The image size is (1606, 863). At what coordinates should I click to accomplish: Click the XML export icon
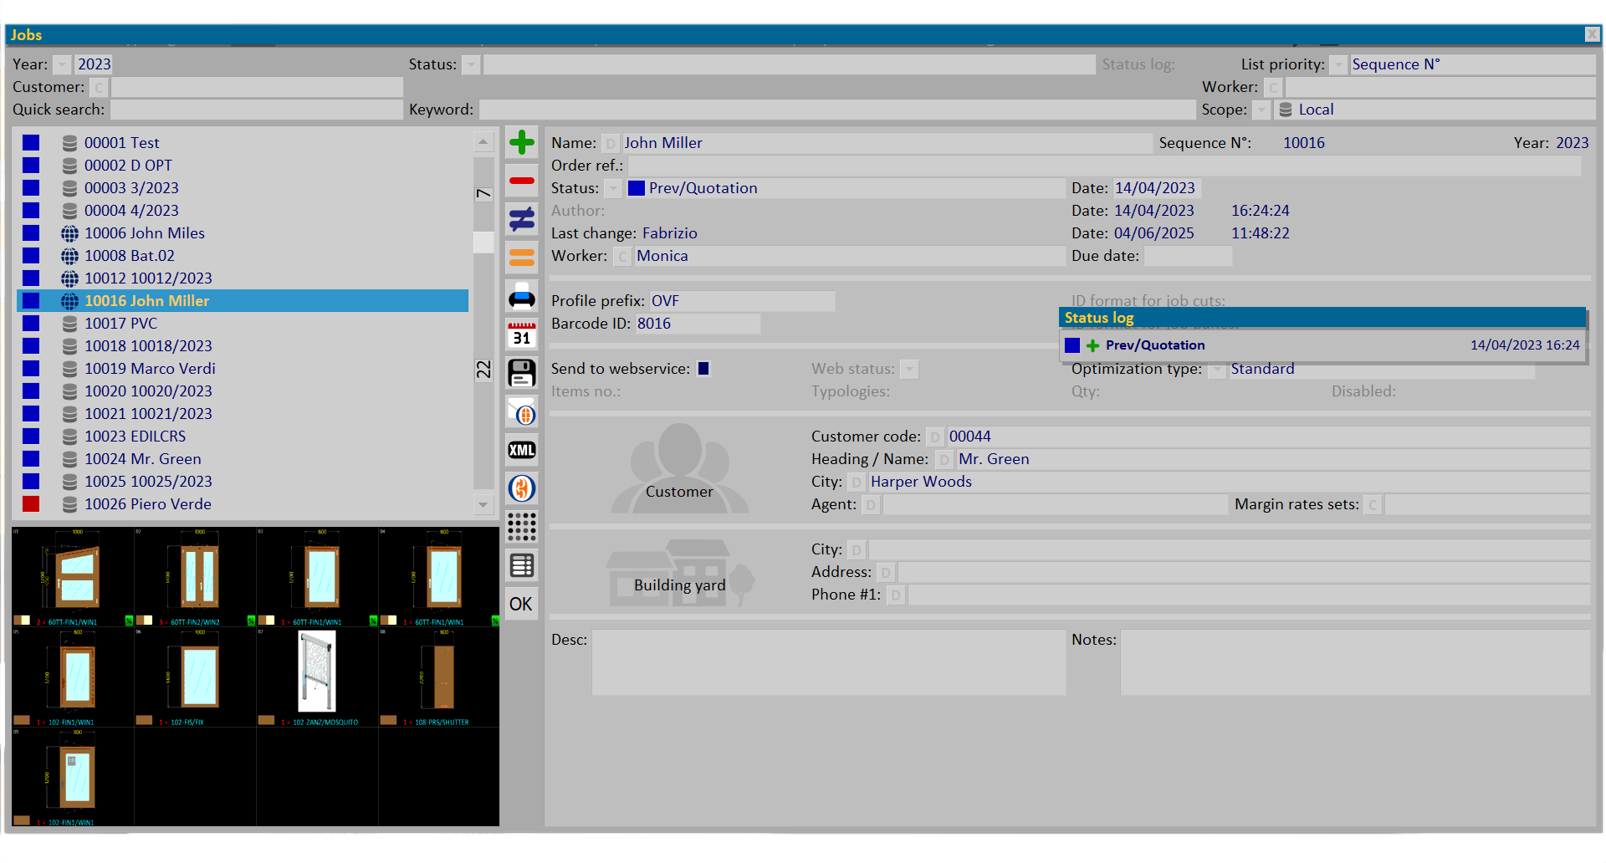[522, 450]
